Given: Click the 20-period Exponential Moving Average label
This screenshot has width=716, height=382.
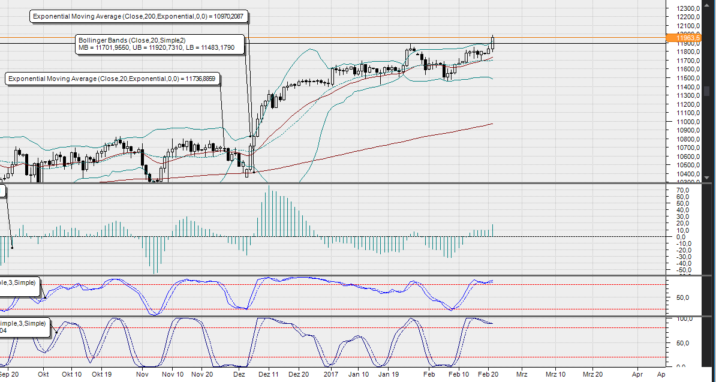Looking at the screenshot, I should (x=113, y=79).
